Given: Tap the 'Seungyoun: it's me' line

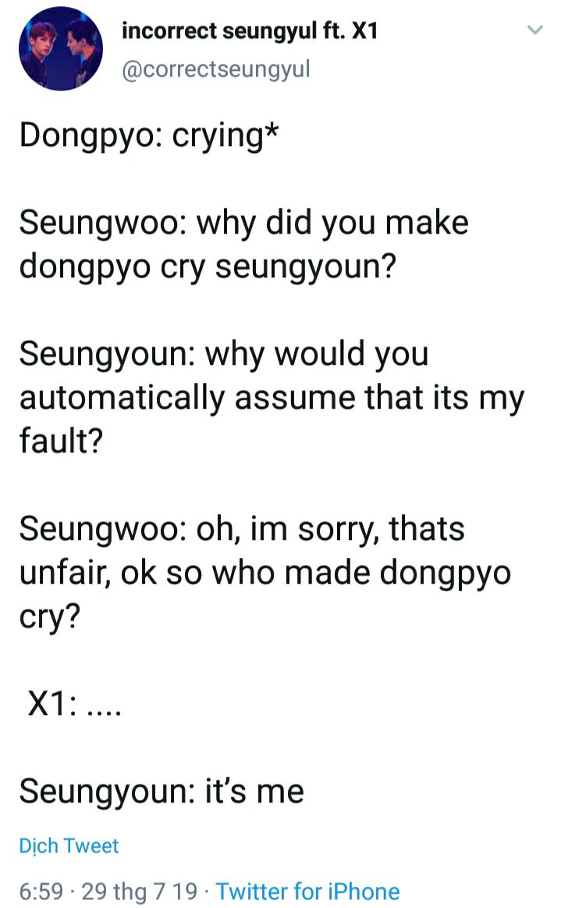Looking at the screenshot, I should point(162,792).
